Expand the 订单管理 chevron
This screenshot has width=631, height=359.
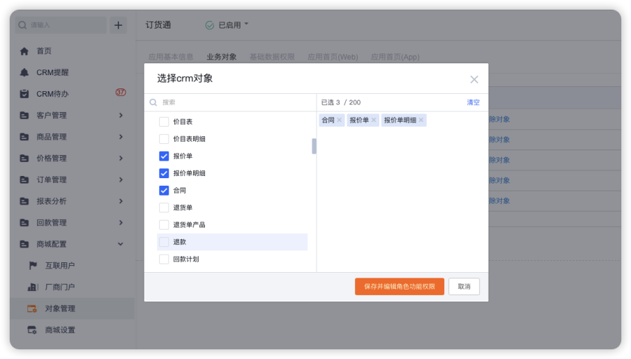point(121,179)
